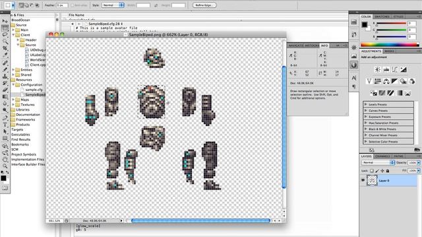Click the document horizontal scrollbar

(x=200, y=221)
